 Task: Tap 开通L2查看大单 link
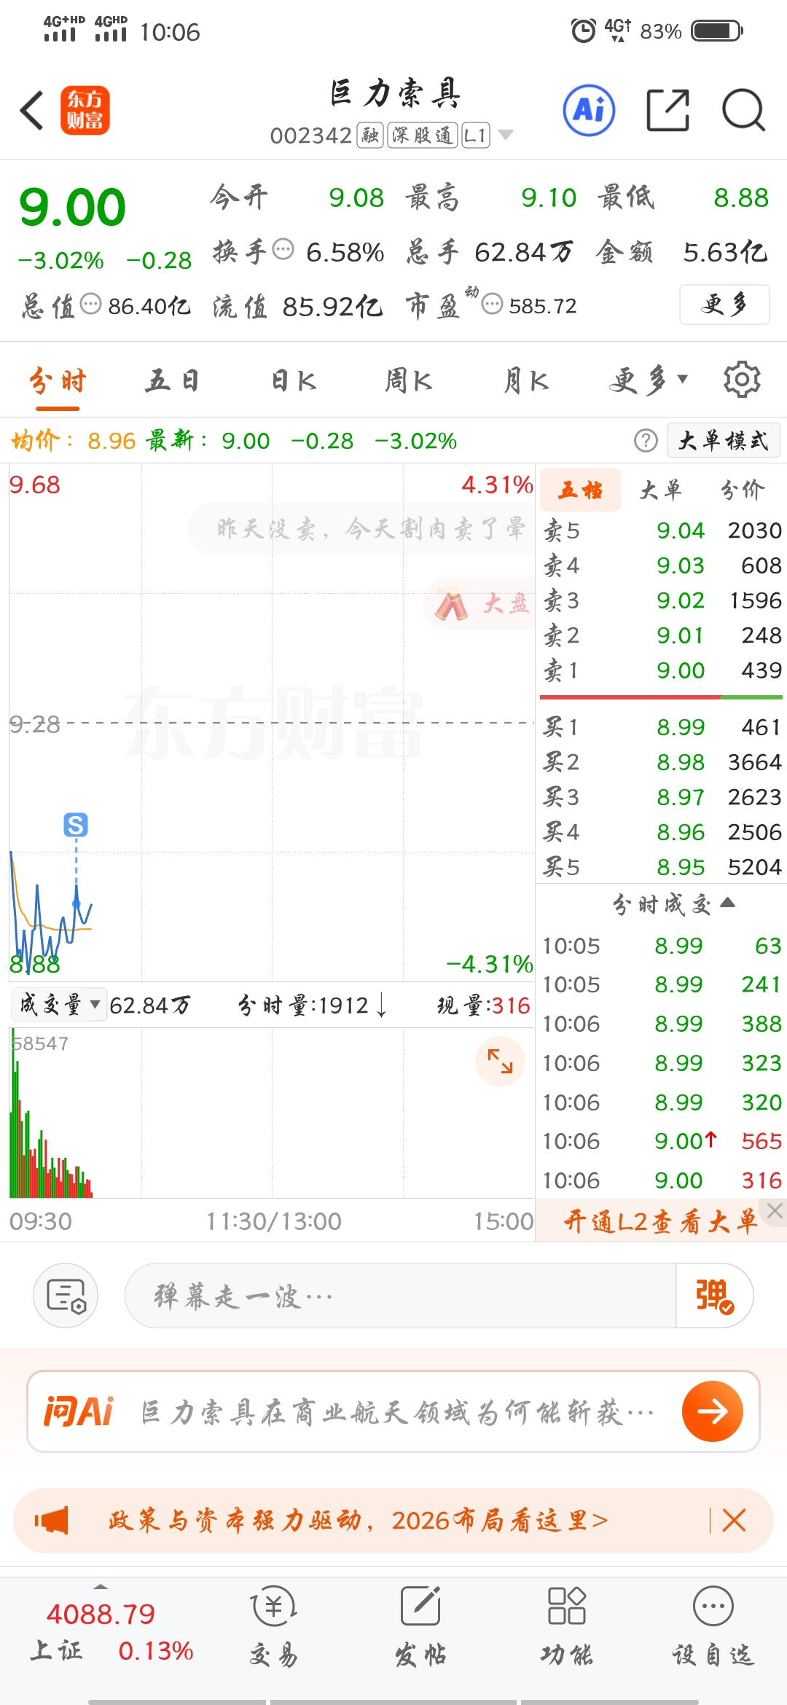(660, 1221)
